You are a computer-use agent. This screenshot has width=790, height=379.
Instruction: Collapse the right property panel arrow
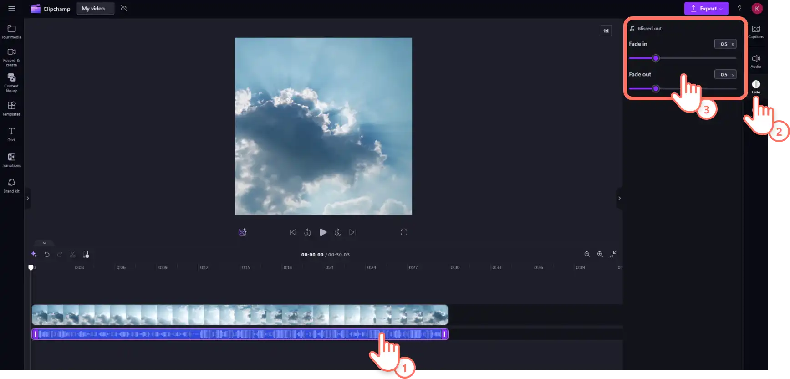pyautogui.click(x=619, y=198)
